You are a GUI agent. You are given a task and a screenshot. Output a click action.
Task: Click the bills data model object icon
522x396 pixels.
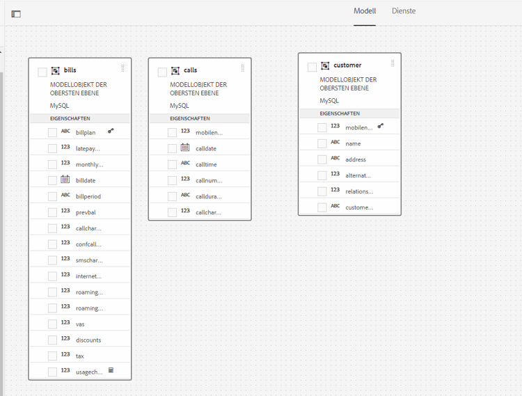[x=55, y=70]
